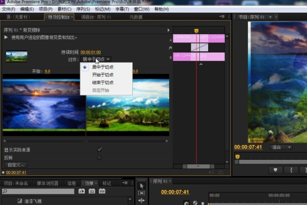
Task: Click the mini timeline playhead marker
Action: 196,31
